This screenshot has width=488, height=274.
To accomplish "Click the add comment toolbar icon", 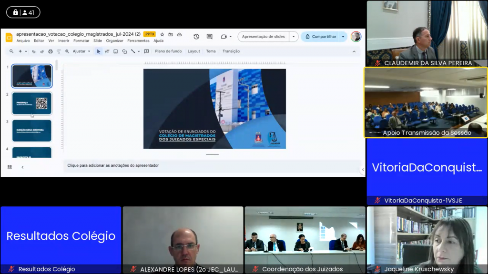I will click(146, 51).
